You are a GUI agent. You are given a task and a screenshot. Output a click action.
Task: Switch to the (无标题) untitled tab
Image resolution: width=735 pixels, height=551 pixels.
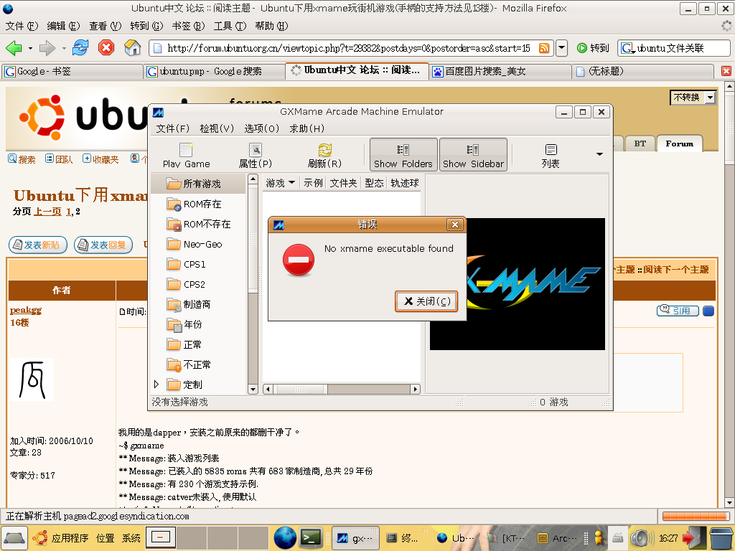coord(643,71)
